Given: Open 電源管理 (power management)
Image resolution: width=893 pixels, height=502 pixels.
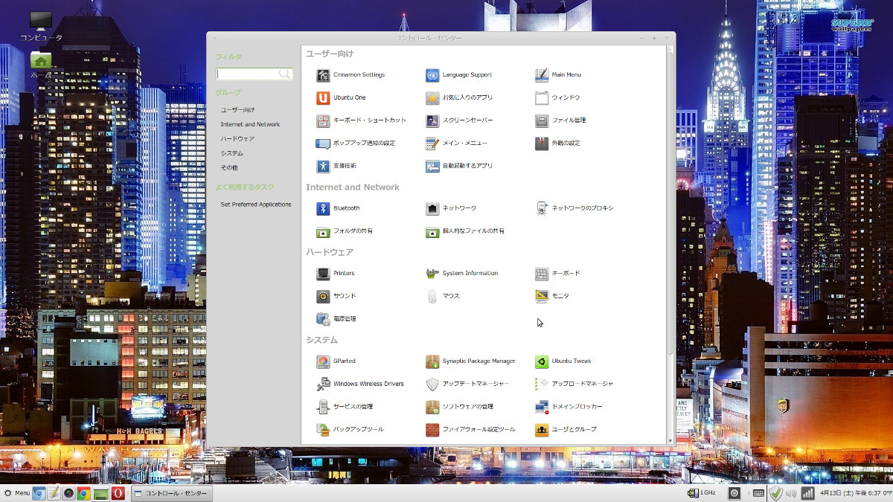Looking at the screenshot, I should 336,319.
